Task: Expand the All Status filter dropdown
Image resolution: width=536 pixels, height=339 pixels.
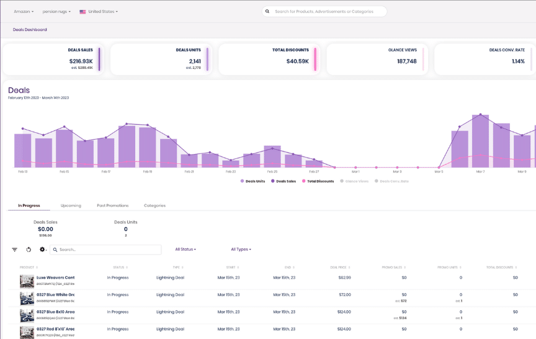Action: [185, 250]
